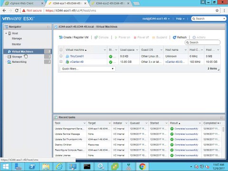Click the 13.65 GB used space cell
This screenshot has height=171, width=228.
pyautogui.click(x=126, y=62)
